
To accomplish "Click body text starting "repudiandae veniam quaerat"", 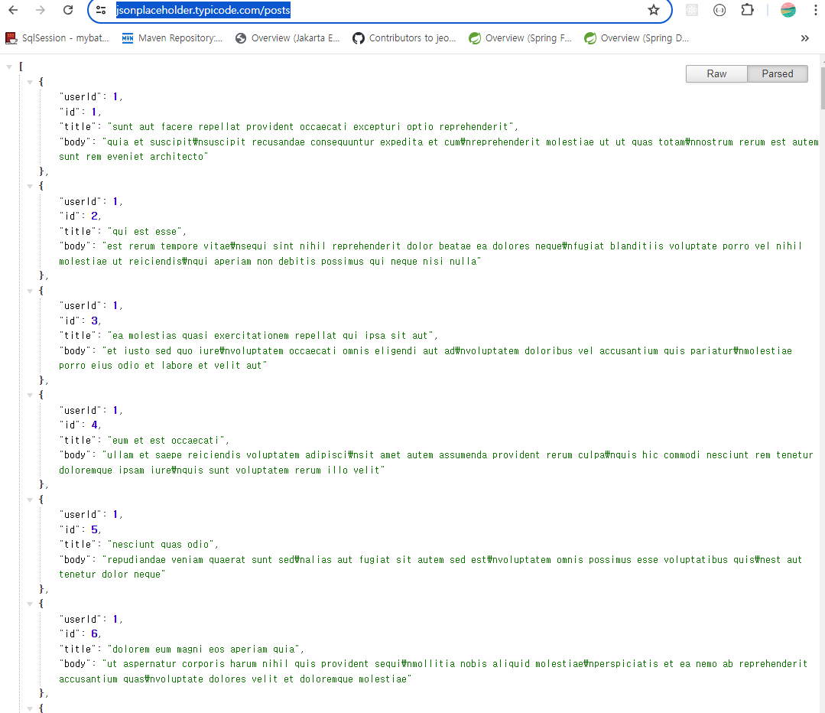I will pos(430,567).
